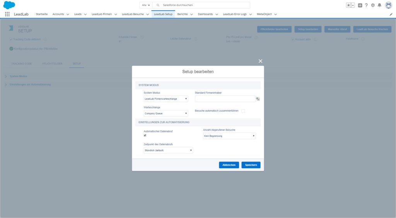Open the Leads navigation tab
Viewport: 396px width, 218px height.
pos(78,14)
